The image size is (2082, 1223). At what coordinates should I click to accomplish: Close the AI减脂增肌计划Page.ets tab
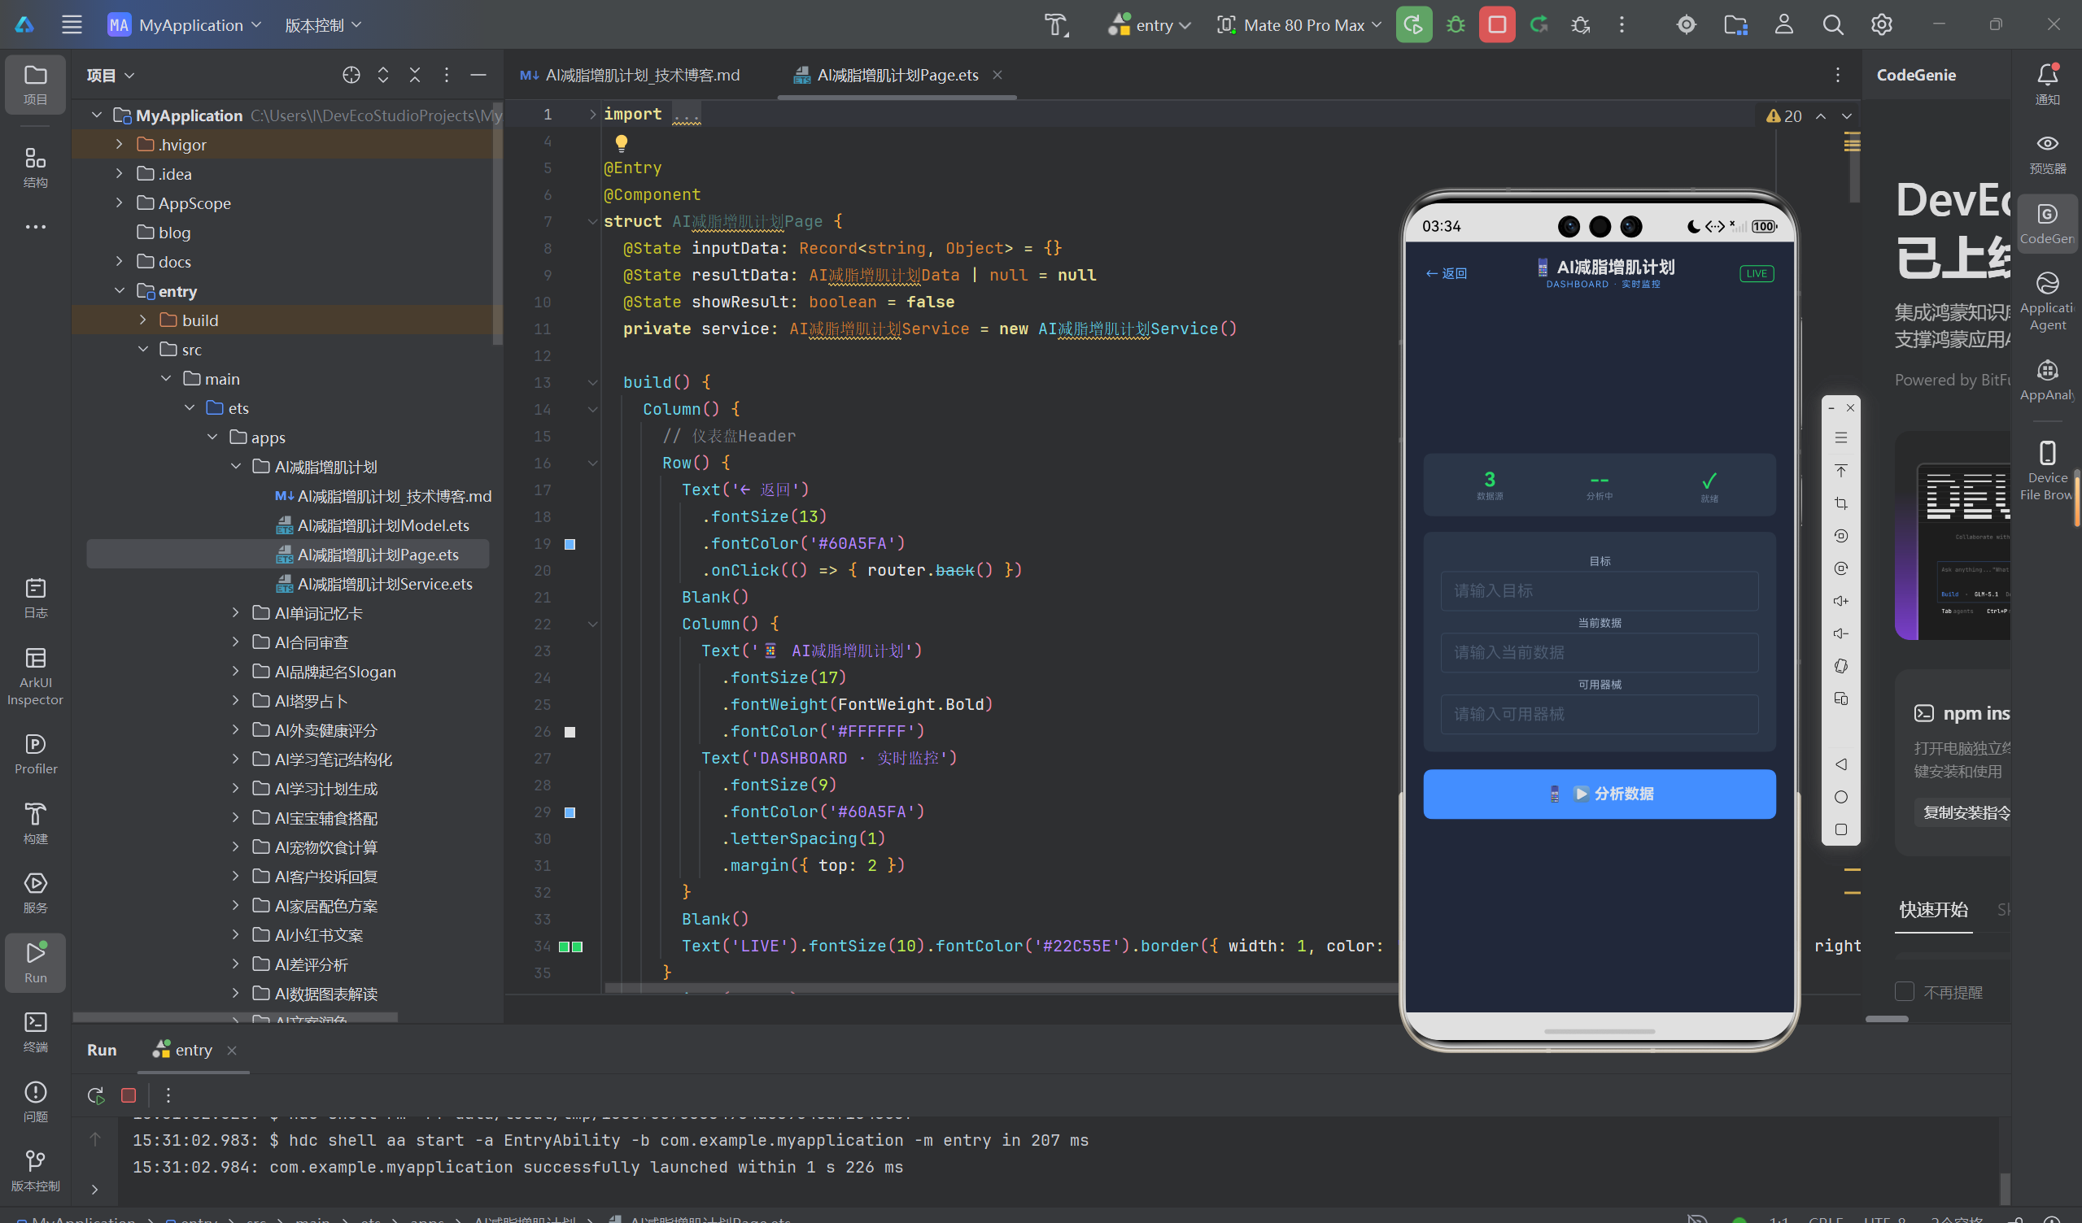click(997, 75)
